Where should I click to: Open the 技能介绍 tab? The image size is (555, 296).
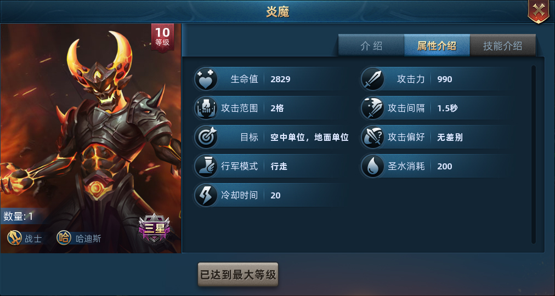pyautogui.click(x=502, y=45)
